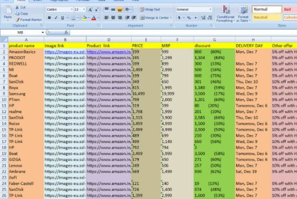
Task: Expand the General number format dropdown
Action: coord(210,9)
